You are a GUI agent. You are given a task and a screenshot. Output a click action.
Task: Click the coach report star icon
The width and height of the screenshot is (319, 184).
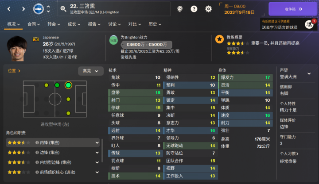[x=219, y=39]
